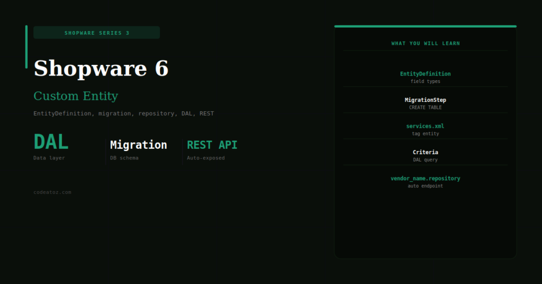
Task: Click the Custom Entity subtitle
Action: coord(76,96)
